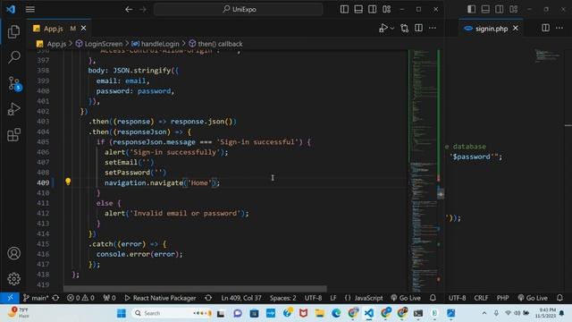The width and height of the screenshot is (572, 322).
Task: Open Customize Layout in App.js window
Action: (x=387, y=9)
